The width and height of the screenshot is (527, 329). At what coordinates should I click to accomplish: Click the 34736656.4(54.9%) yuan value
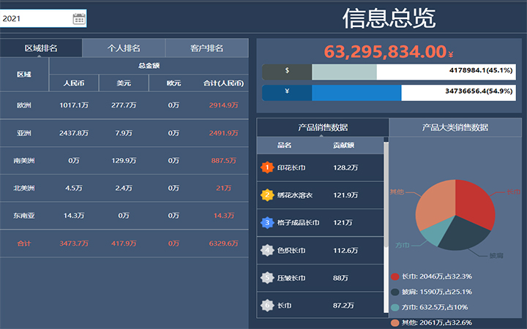point(479,91)
